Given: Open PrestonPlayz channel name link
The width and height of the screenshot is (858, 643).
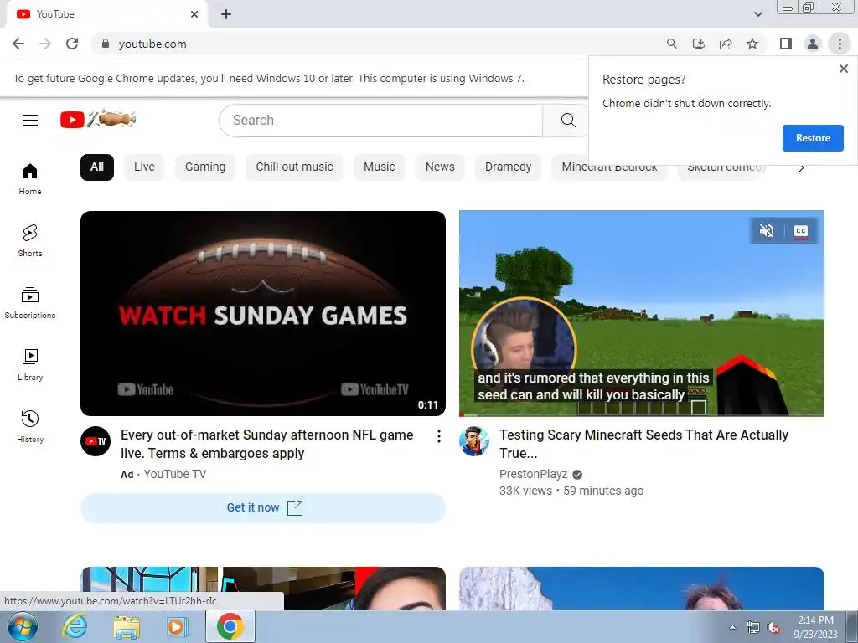Looking at the screenshot, I should coord(533,474).
